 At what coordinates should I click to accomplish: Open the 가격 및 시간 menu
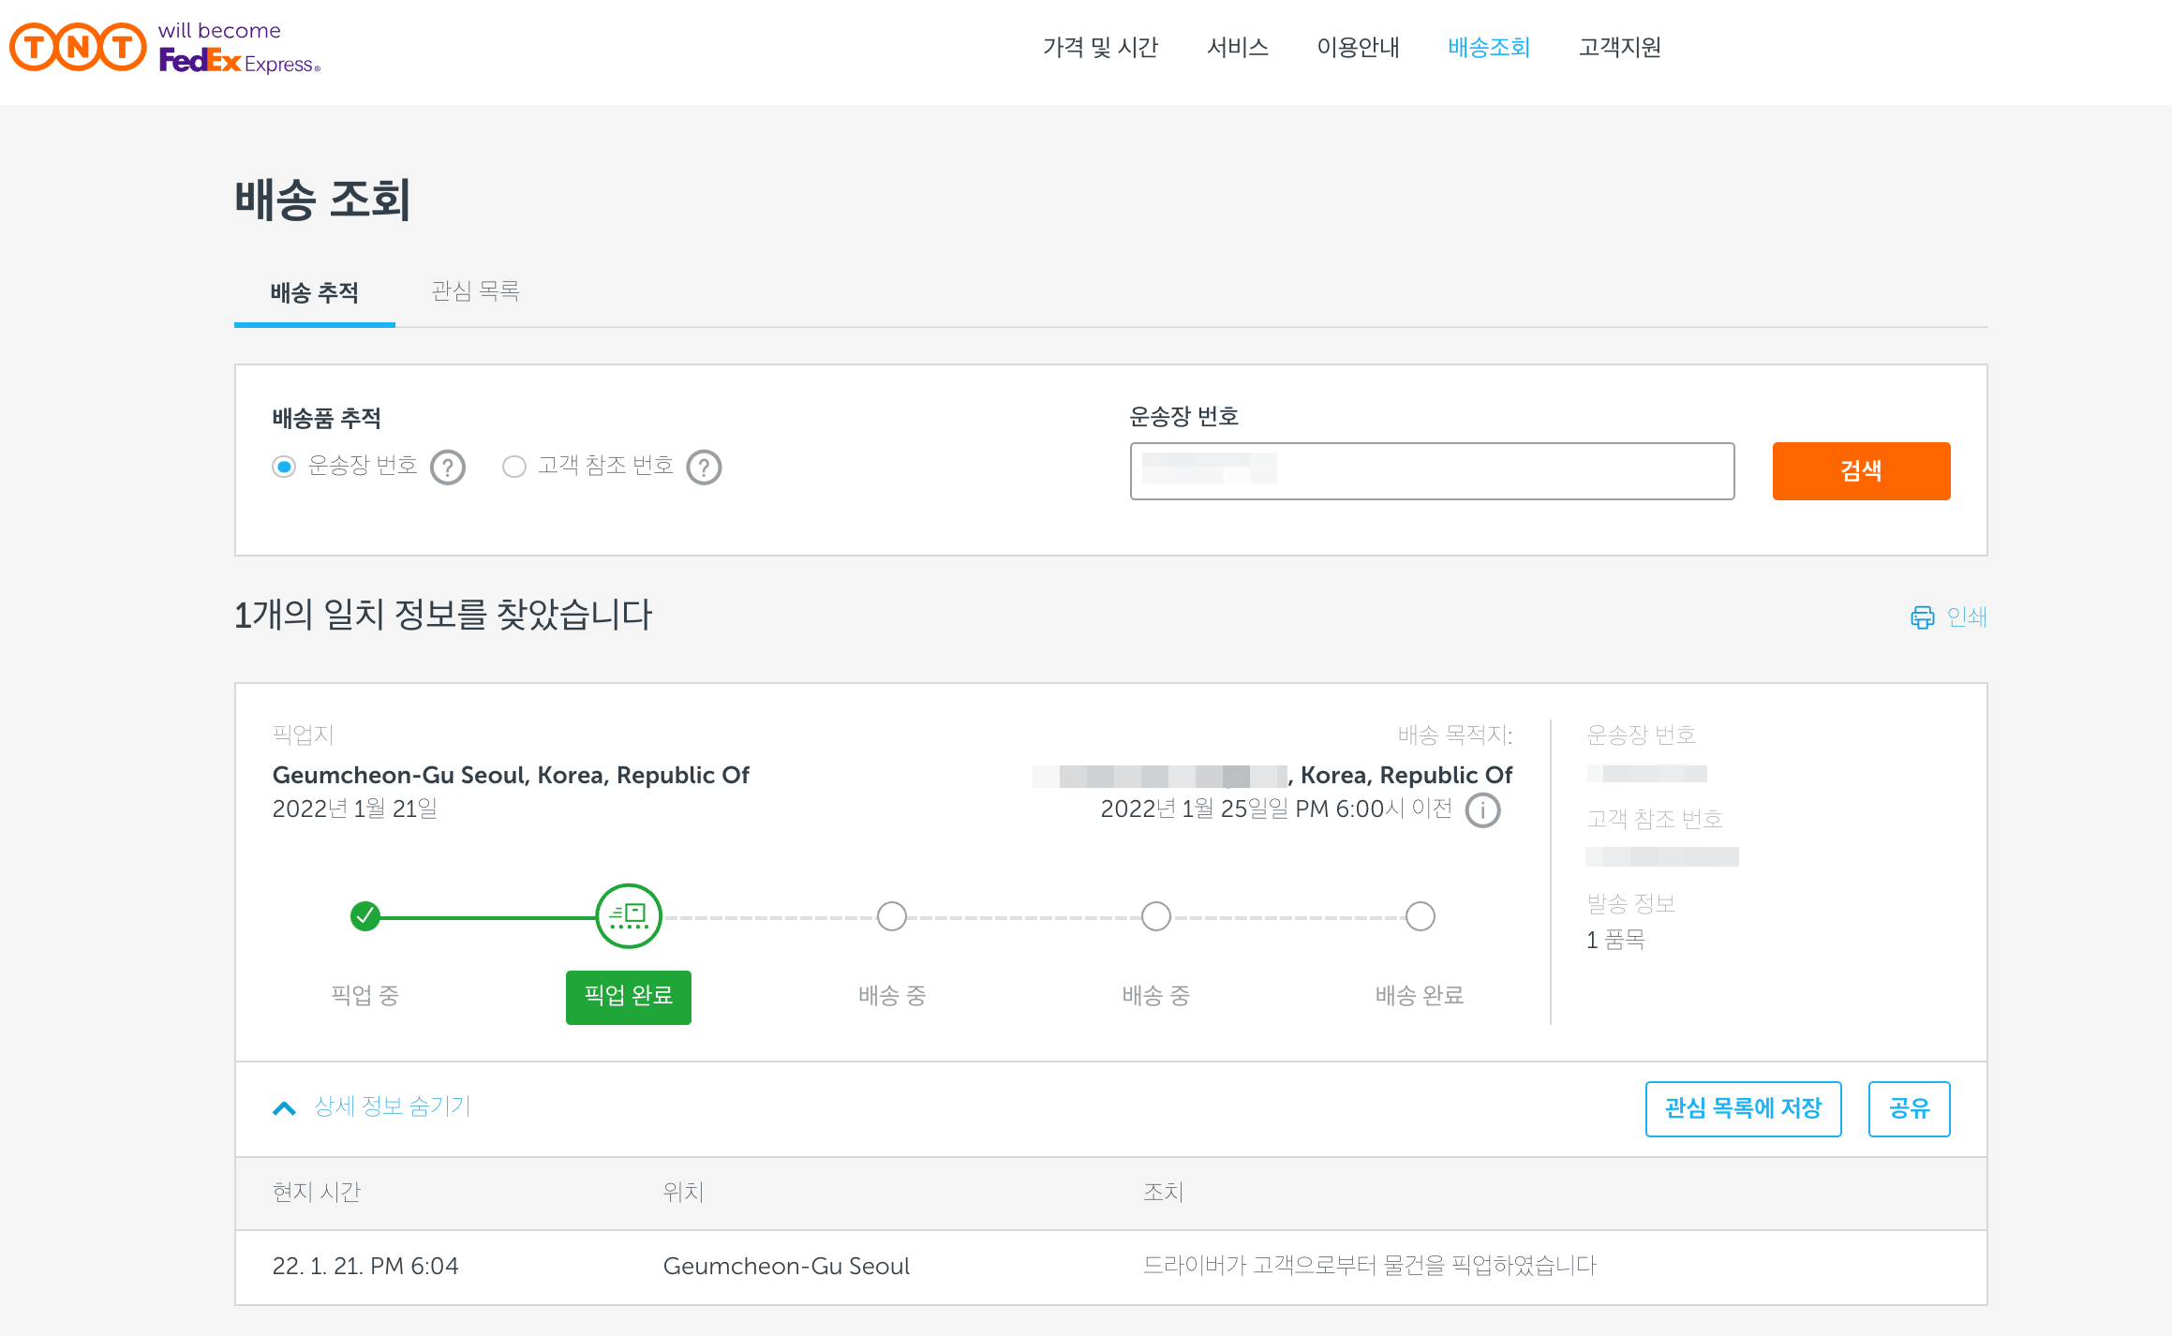[1100, 47]
